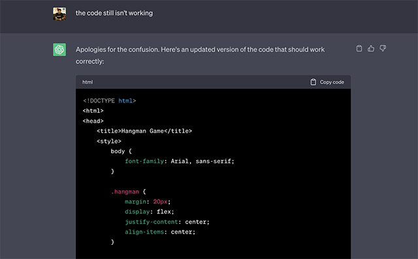Click the Copy code button

[327, 82]
